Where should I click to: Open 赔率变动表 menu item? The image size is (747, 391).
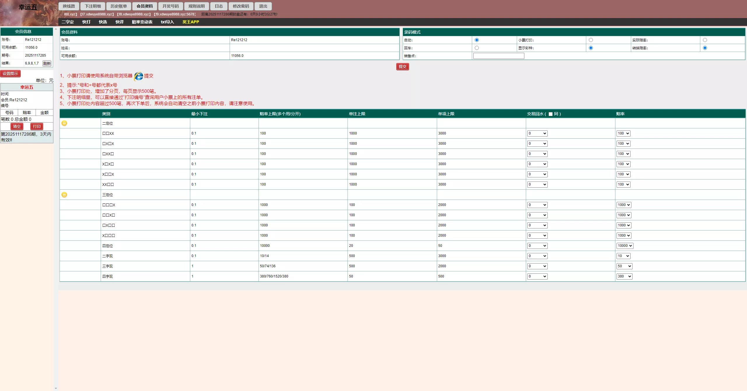[142, 22]
